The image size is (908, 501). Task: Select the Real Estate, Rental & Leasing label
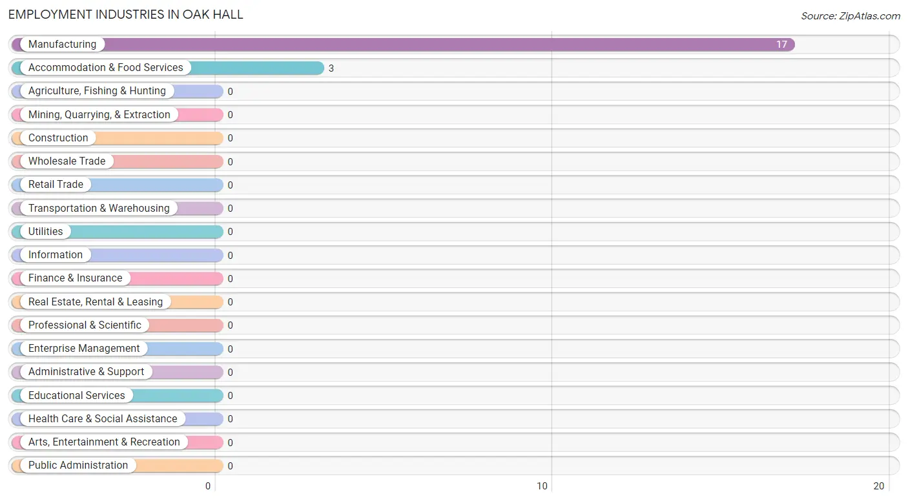(x=96, y=302)
